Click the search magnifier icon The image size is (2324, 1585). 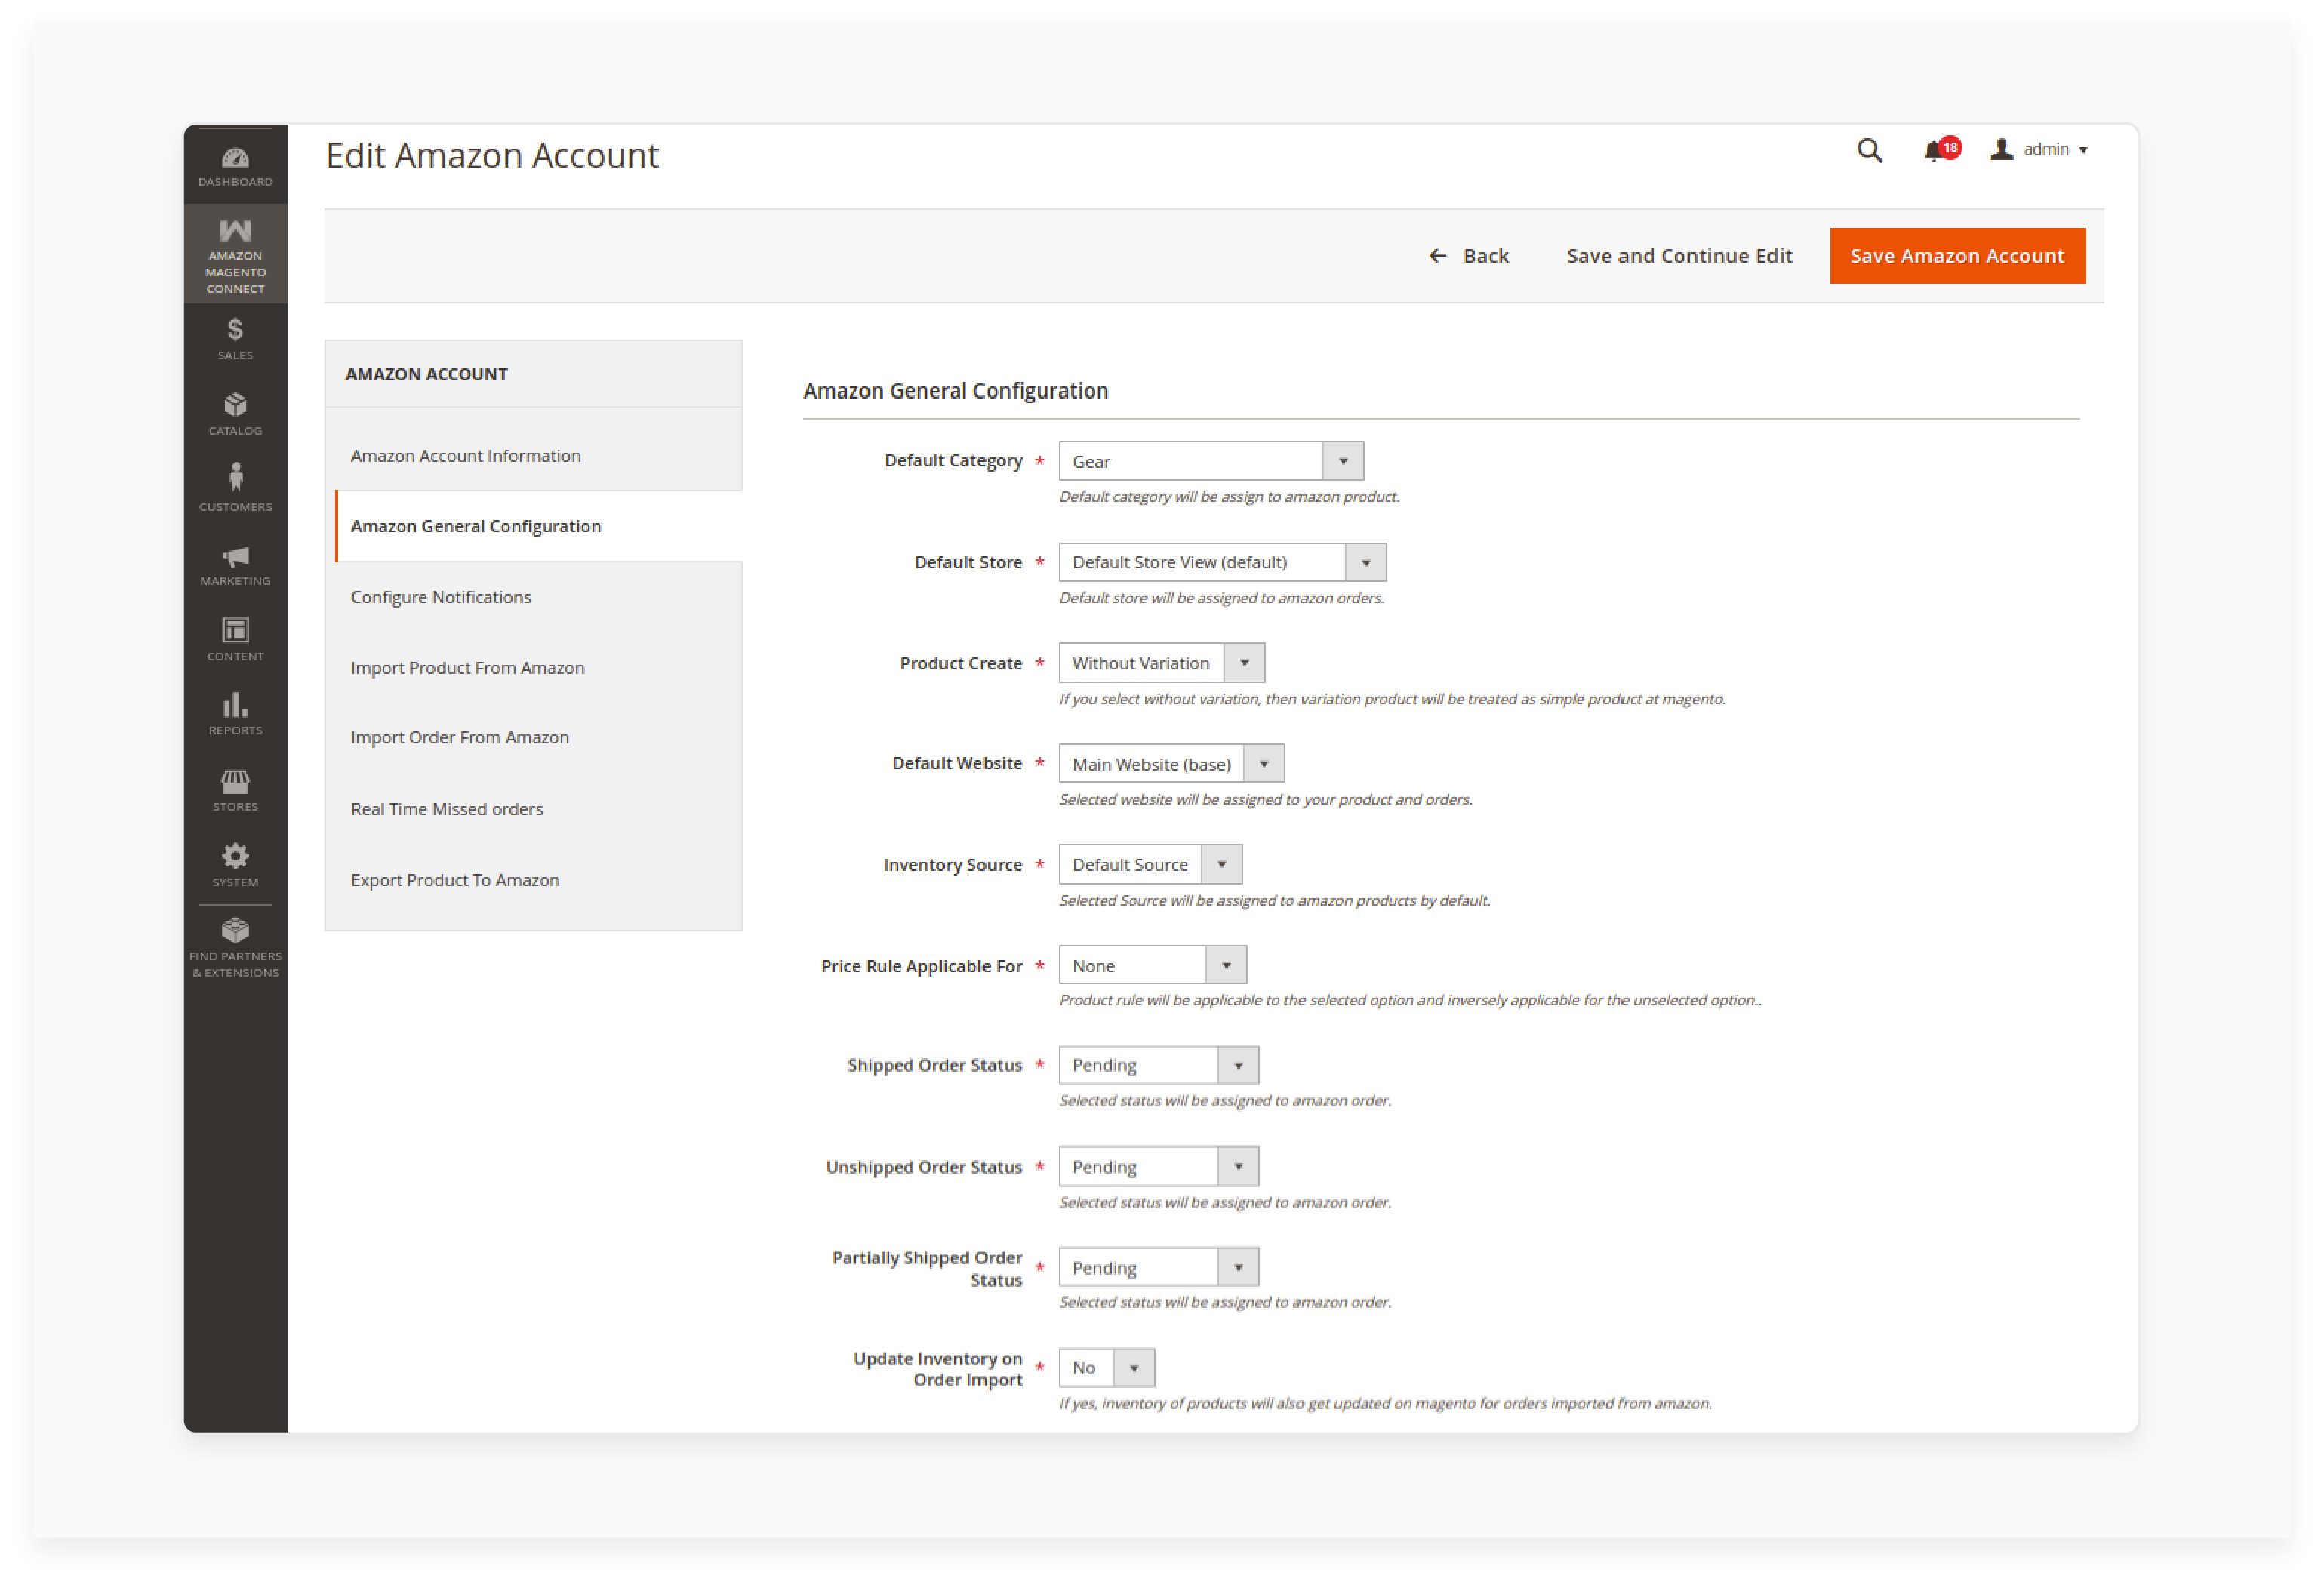[1868, 150]
